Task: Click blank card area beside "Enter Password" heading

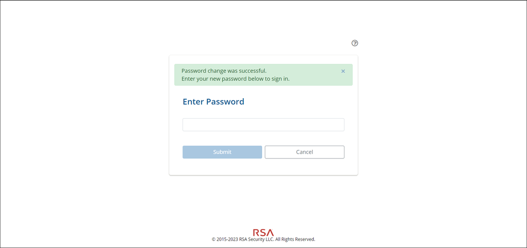Action: click(301, 102)
